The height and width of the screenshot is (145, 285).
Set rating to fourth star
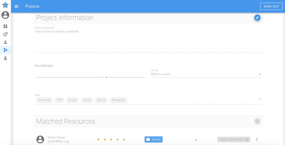pos(118,139)
